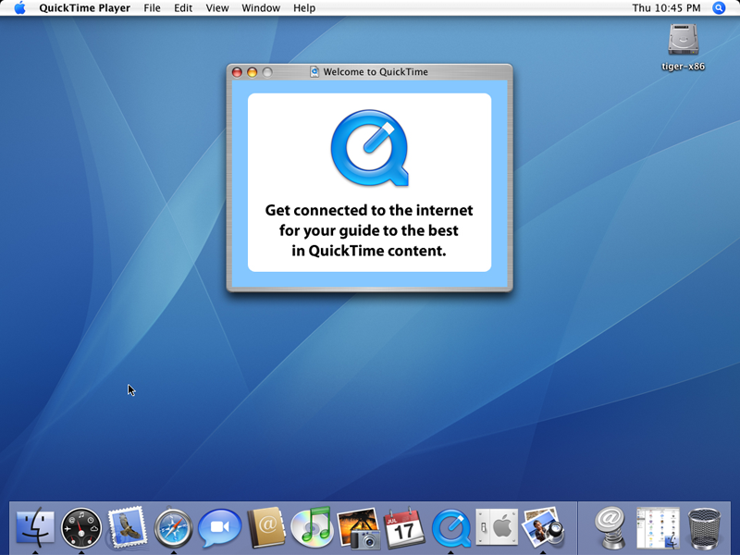The image size is (740, 555).
Task: Open the Help menu
Action: pos(304,8)
